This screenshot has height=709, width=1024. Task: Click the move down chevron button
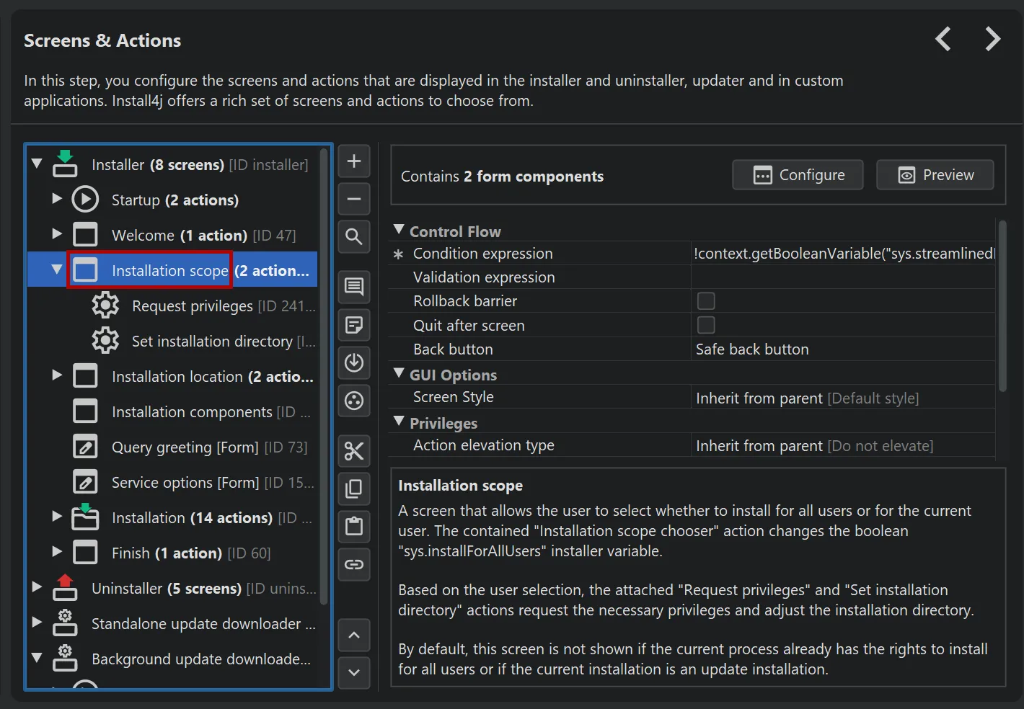click(354, 672)
